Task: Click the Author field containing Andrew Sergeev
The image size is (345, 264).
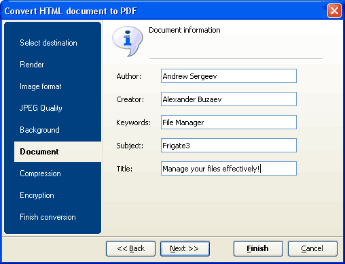Action: coord(229,76)
